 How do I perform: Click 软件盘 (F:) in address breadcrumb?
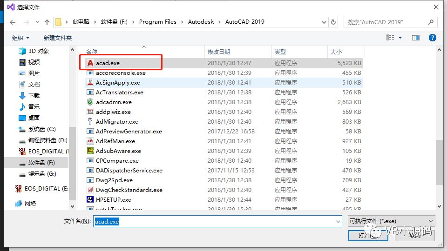point(114,22)
